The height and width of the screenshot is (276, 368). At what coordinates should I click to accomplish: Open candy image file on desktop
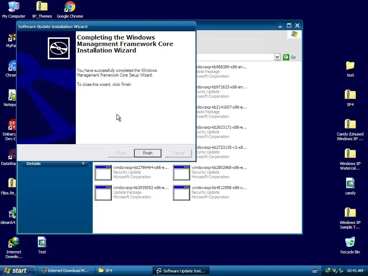pos(350,187)
